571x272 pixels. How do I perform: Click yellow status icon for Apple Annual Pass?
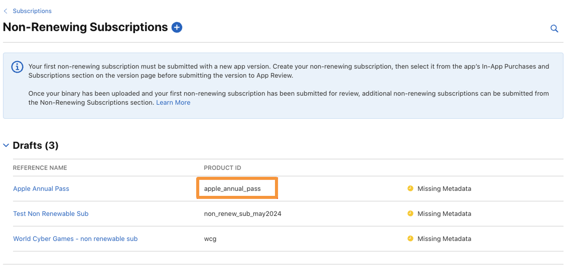point(410,188)
